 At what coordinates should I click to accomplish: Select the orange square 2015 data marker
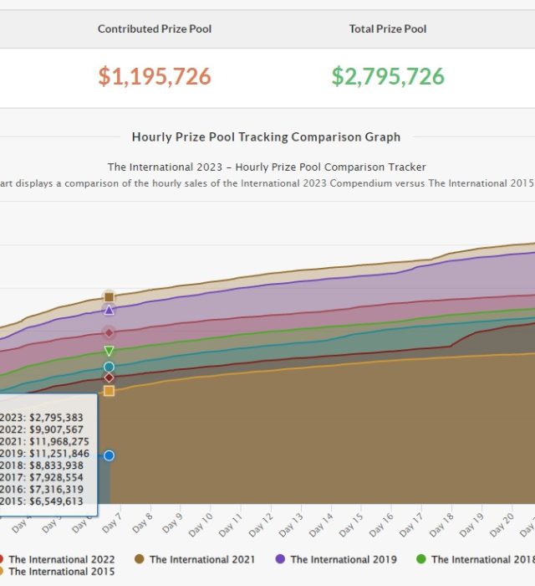click(x=109, y=391)
